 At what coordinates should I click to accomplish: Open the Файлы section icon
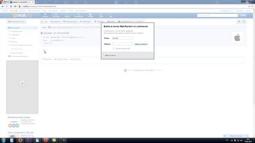67,15
